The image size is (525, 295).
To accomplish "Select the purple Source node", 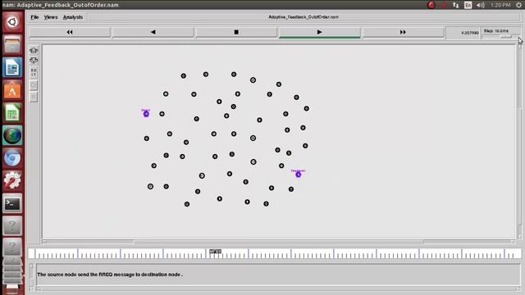I will pyautogui.click(x=146, y=114).
